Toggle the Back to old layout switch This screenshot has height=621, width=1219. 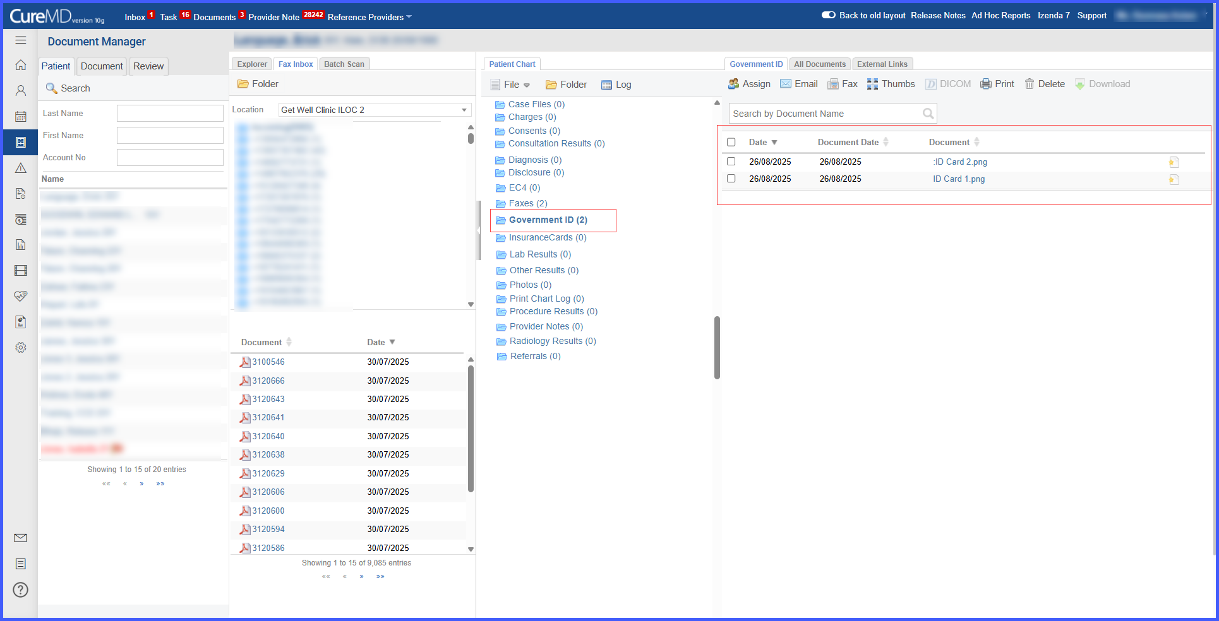(x=829, y=15)
